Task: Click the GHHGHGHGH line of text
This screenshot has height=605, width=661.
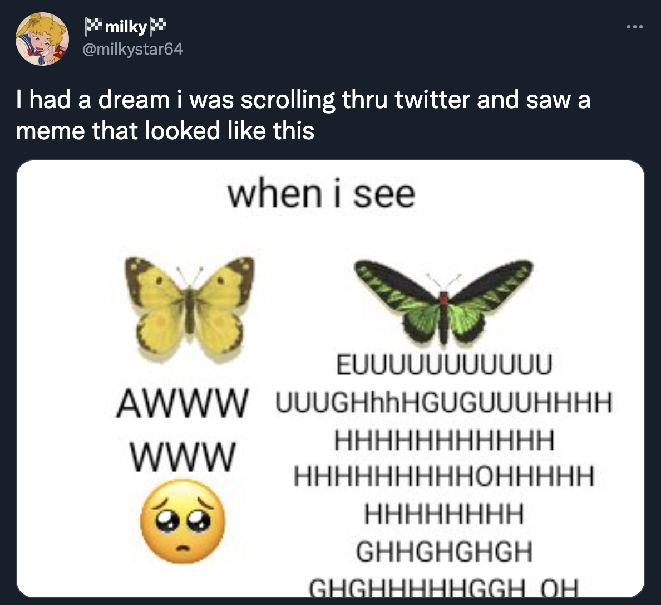Action: click(x=445, y=552)
